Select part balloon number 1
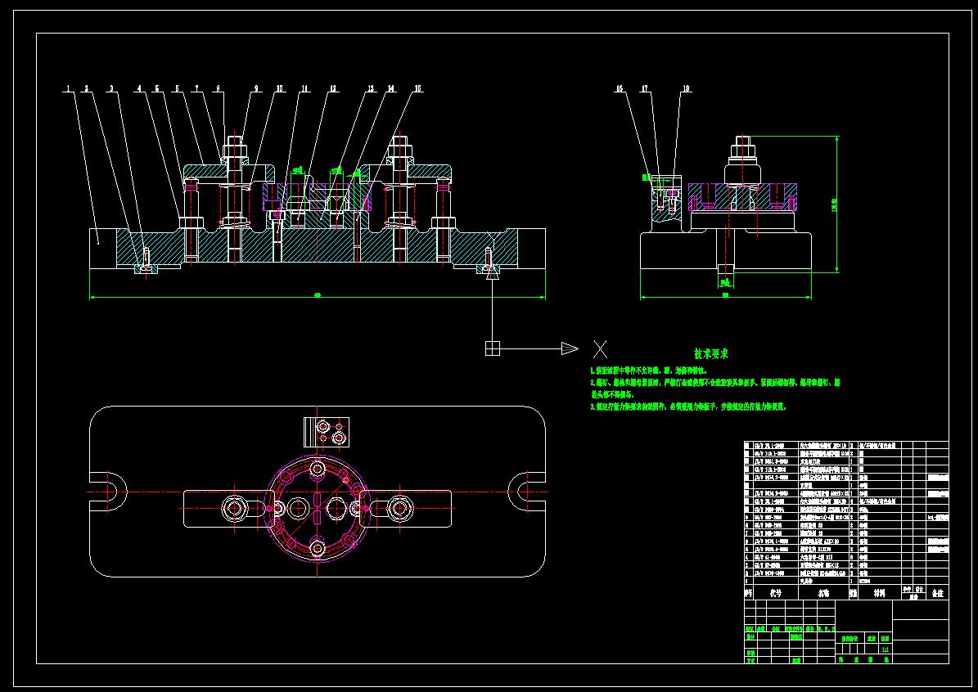 click(67, 88)
